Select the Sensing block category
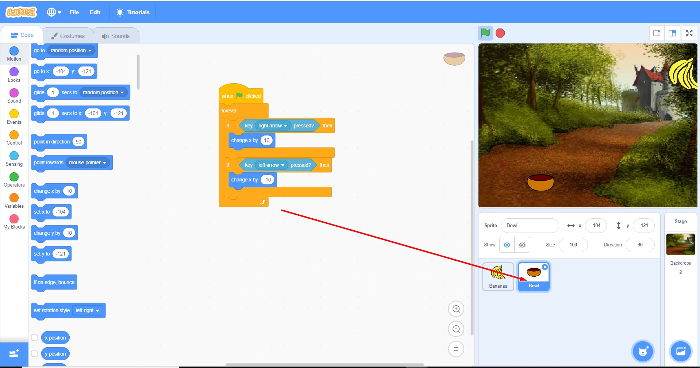 14,159
